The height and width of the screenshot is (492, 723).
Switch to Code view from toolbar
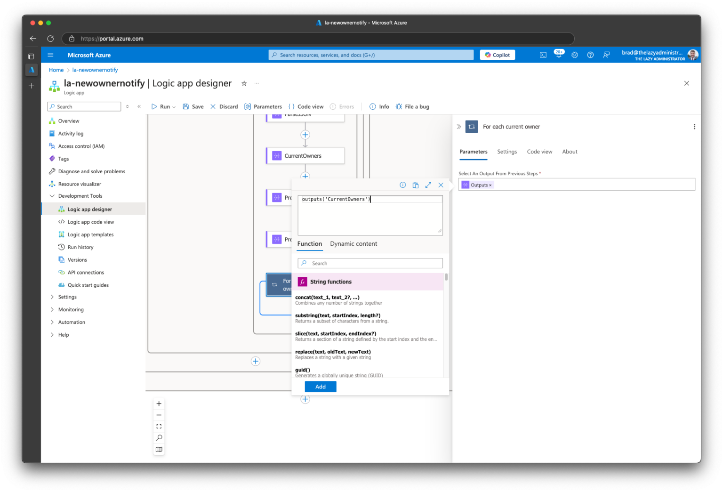click(x=306, y=107)
